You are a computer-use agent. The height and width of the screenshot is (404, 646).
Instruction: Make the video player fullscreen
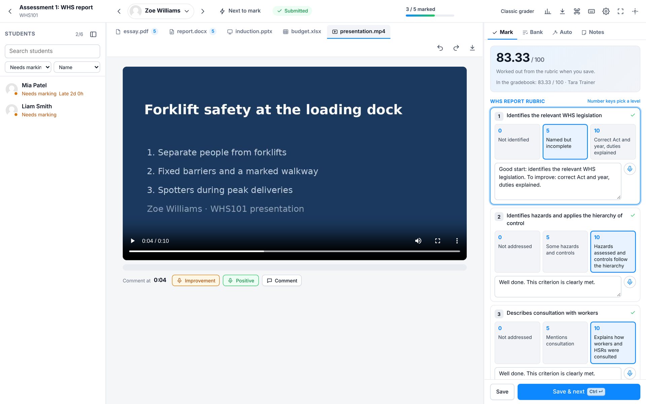click(437, 241)
